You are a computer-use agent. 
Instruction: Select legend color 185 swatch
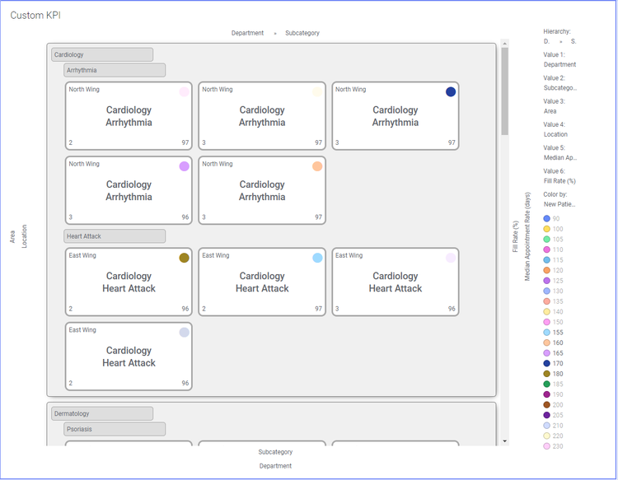546,384
